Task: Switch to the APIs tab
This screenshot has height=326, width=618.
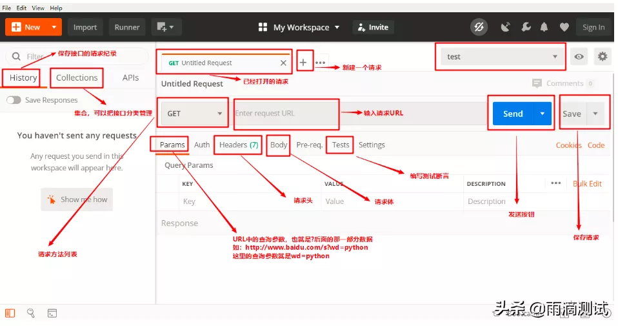Action: click(x=130, y=77)
